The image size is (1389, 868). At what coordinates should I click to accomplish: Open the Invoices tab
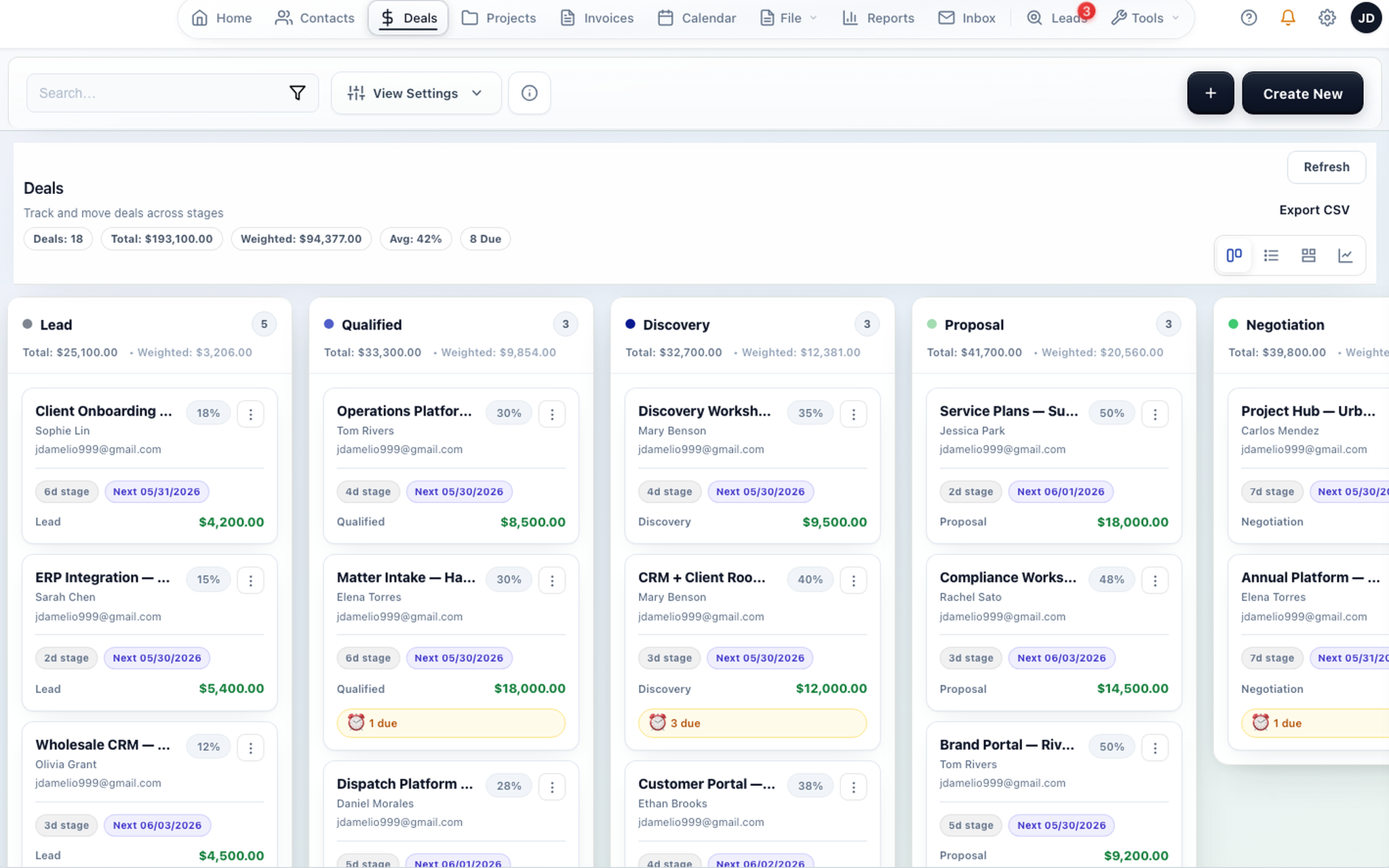pyautogui.click(x=597, y=18)
